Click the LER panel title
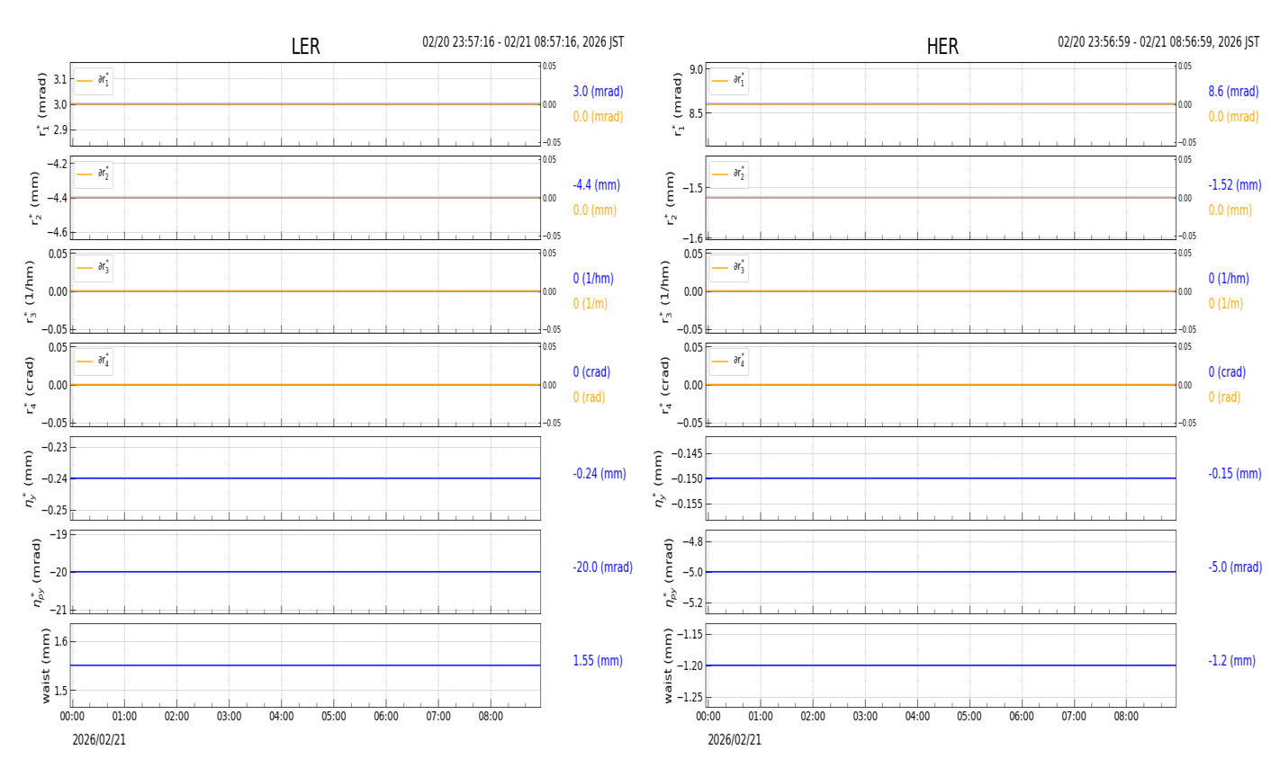 (305, 47)
